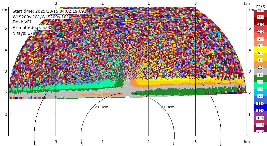Click the -3.0 colorbar label
267x146 pixels.
(x=260, y=82)
